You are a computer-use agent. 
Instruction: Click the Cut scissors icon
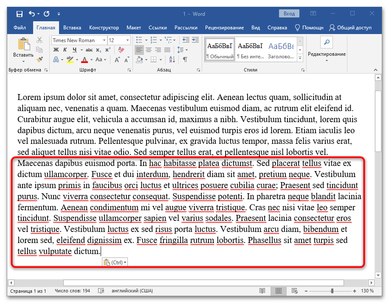point(40,40)
